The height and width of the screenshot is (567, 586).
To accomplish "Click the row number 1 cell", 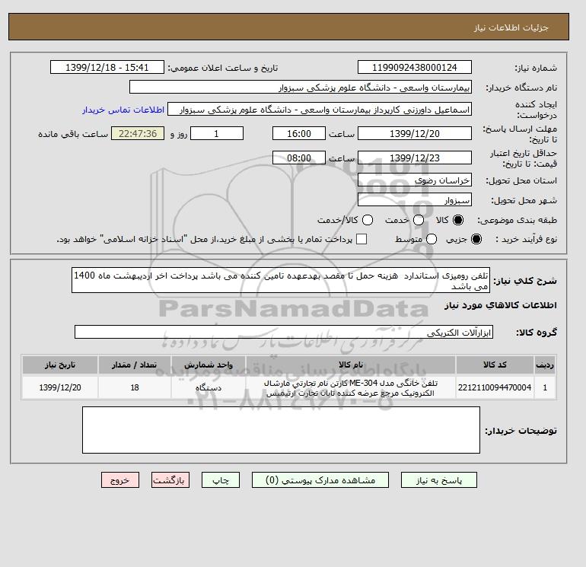I will pyautogui.click(x=545, y=387).
